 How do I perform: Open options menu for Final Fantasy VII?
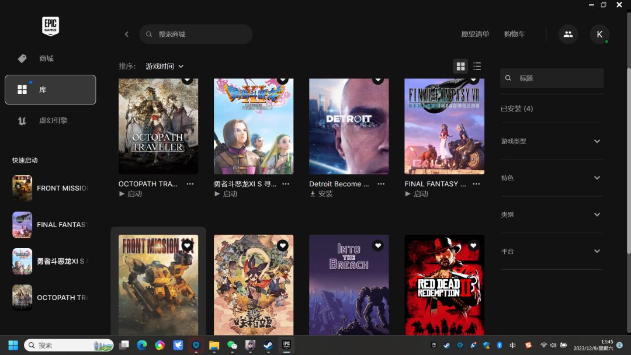[477, 184]
